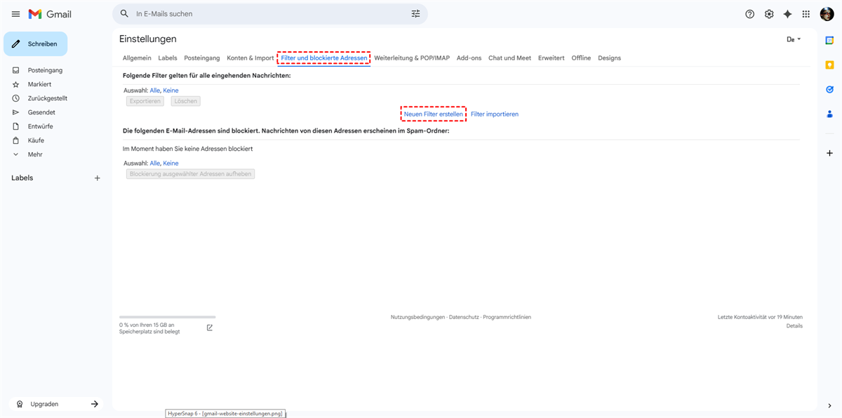
Task: Open Google Calendar in side panel
Action: pos(829,41)
